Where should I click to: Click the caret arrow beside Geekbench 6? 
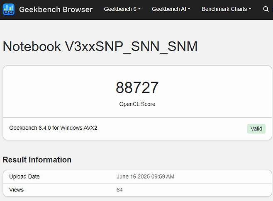139,9
